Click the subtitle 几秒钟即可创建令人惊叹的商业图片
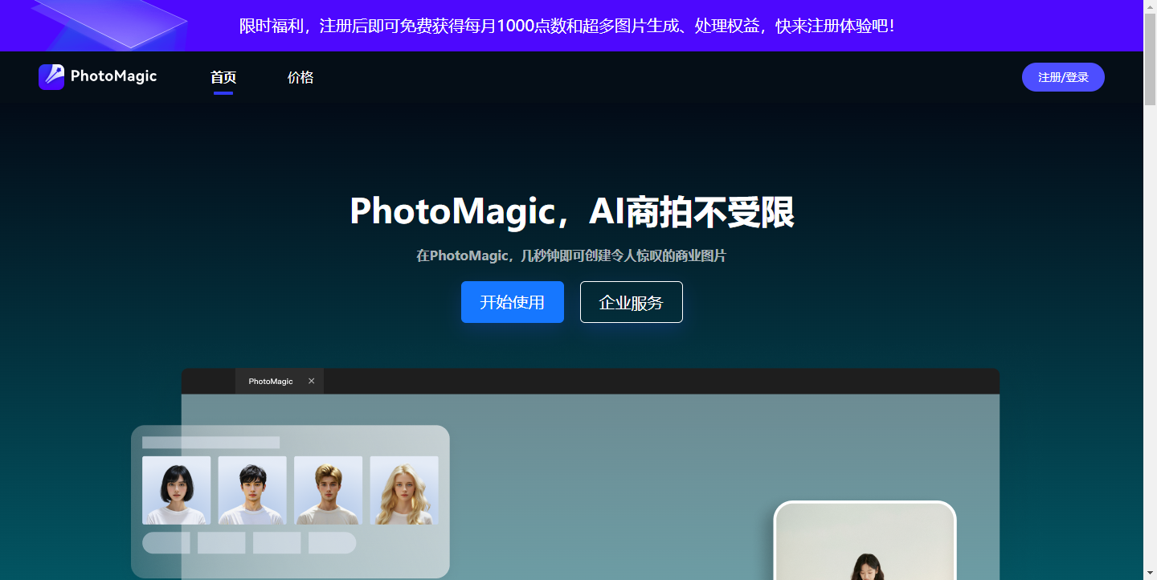Image resolution: width=1157 pixels, height=580 pixels. 623,255
